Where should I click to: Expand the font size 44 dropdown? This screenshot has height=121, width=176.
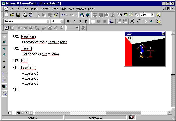(62, 21)
